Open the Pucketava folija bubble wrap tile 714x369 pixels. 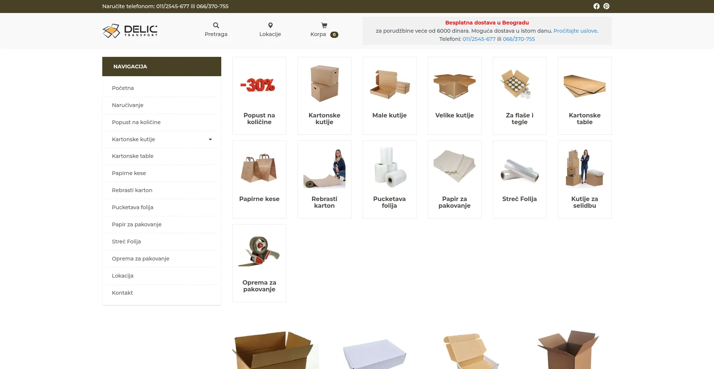pos(389,179)
